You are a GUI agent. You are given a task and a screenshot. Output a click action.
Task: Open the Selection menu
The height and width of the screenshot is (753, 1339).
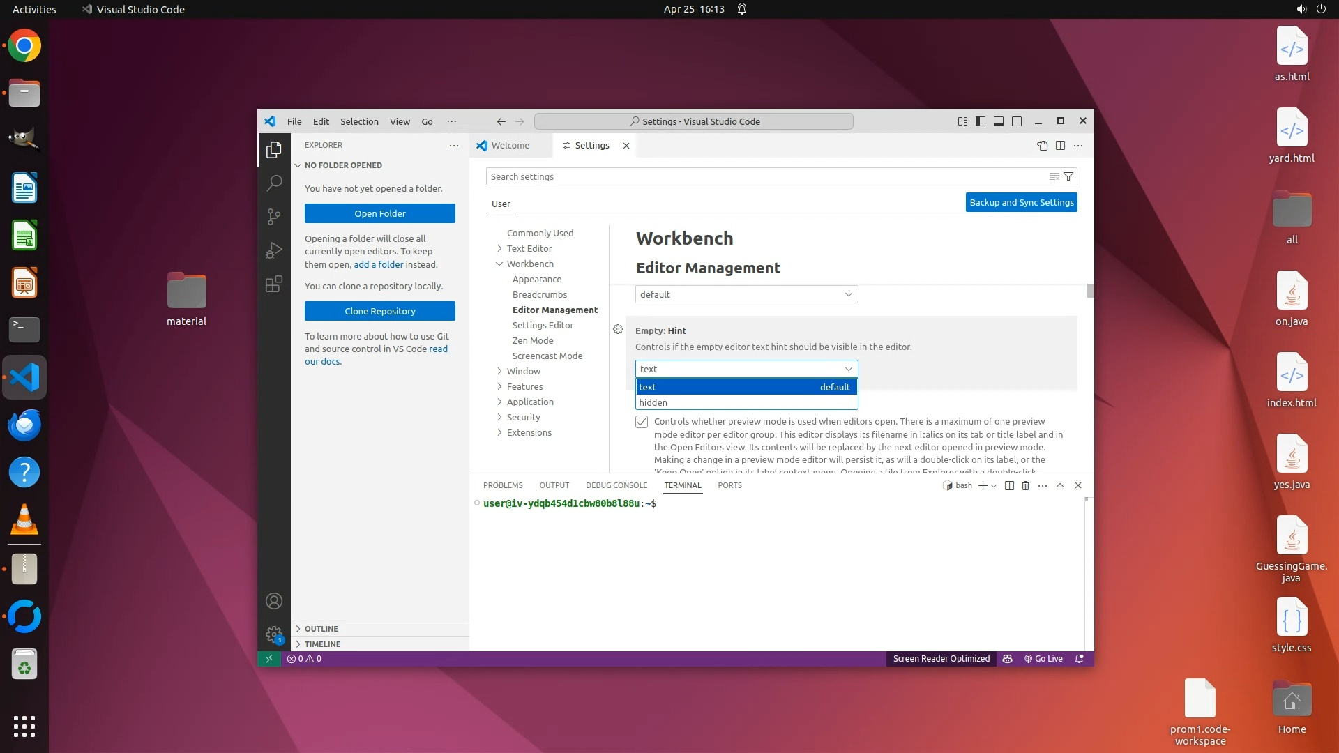(359, 121)
